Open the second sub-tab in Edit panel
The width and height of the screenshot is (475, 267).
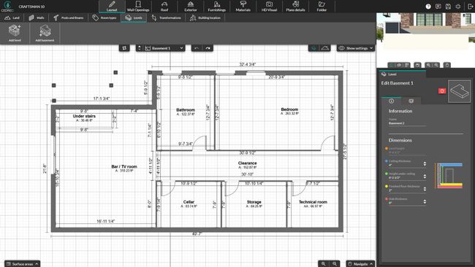coord(411,101)
